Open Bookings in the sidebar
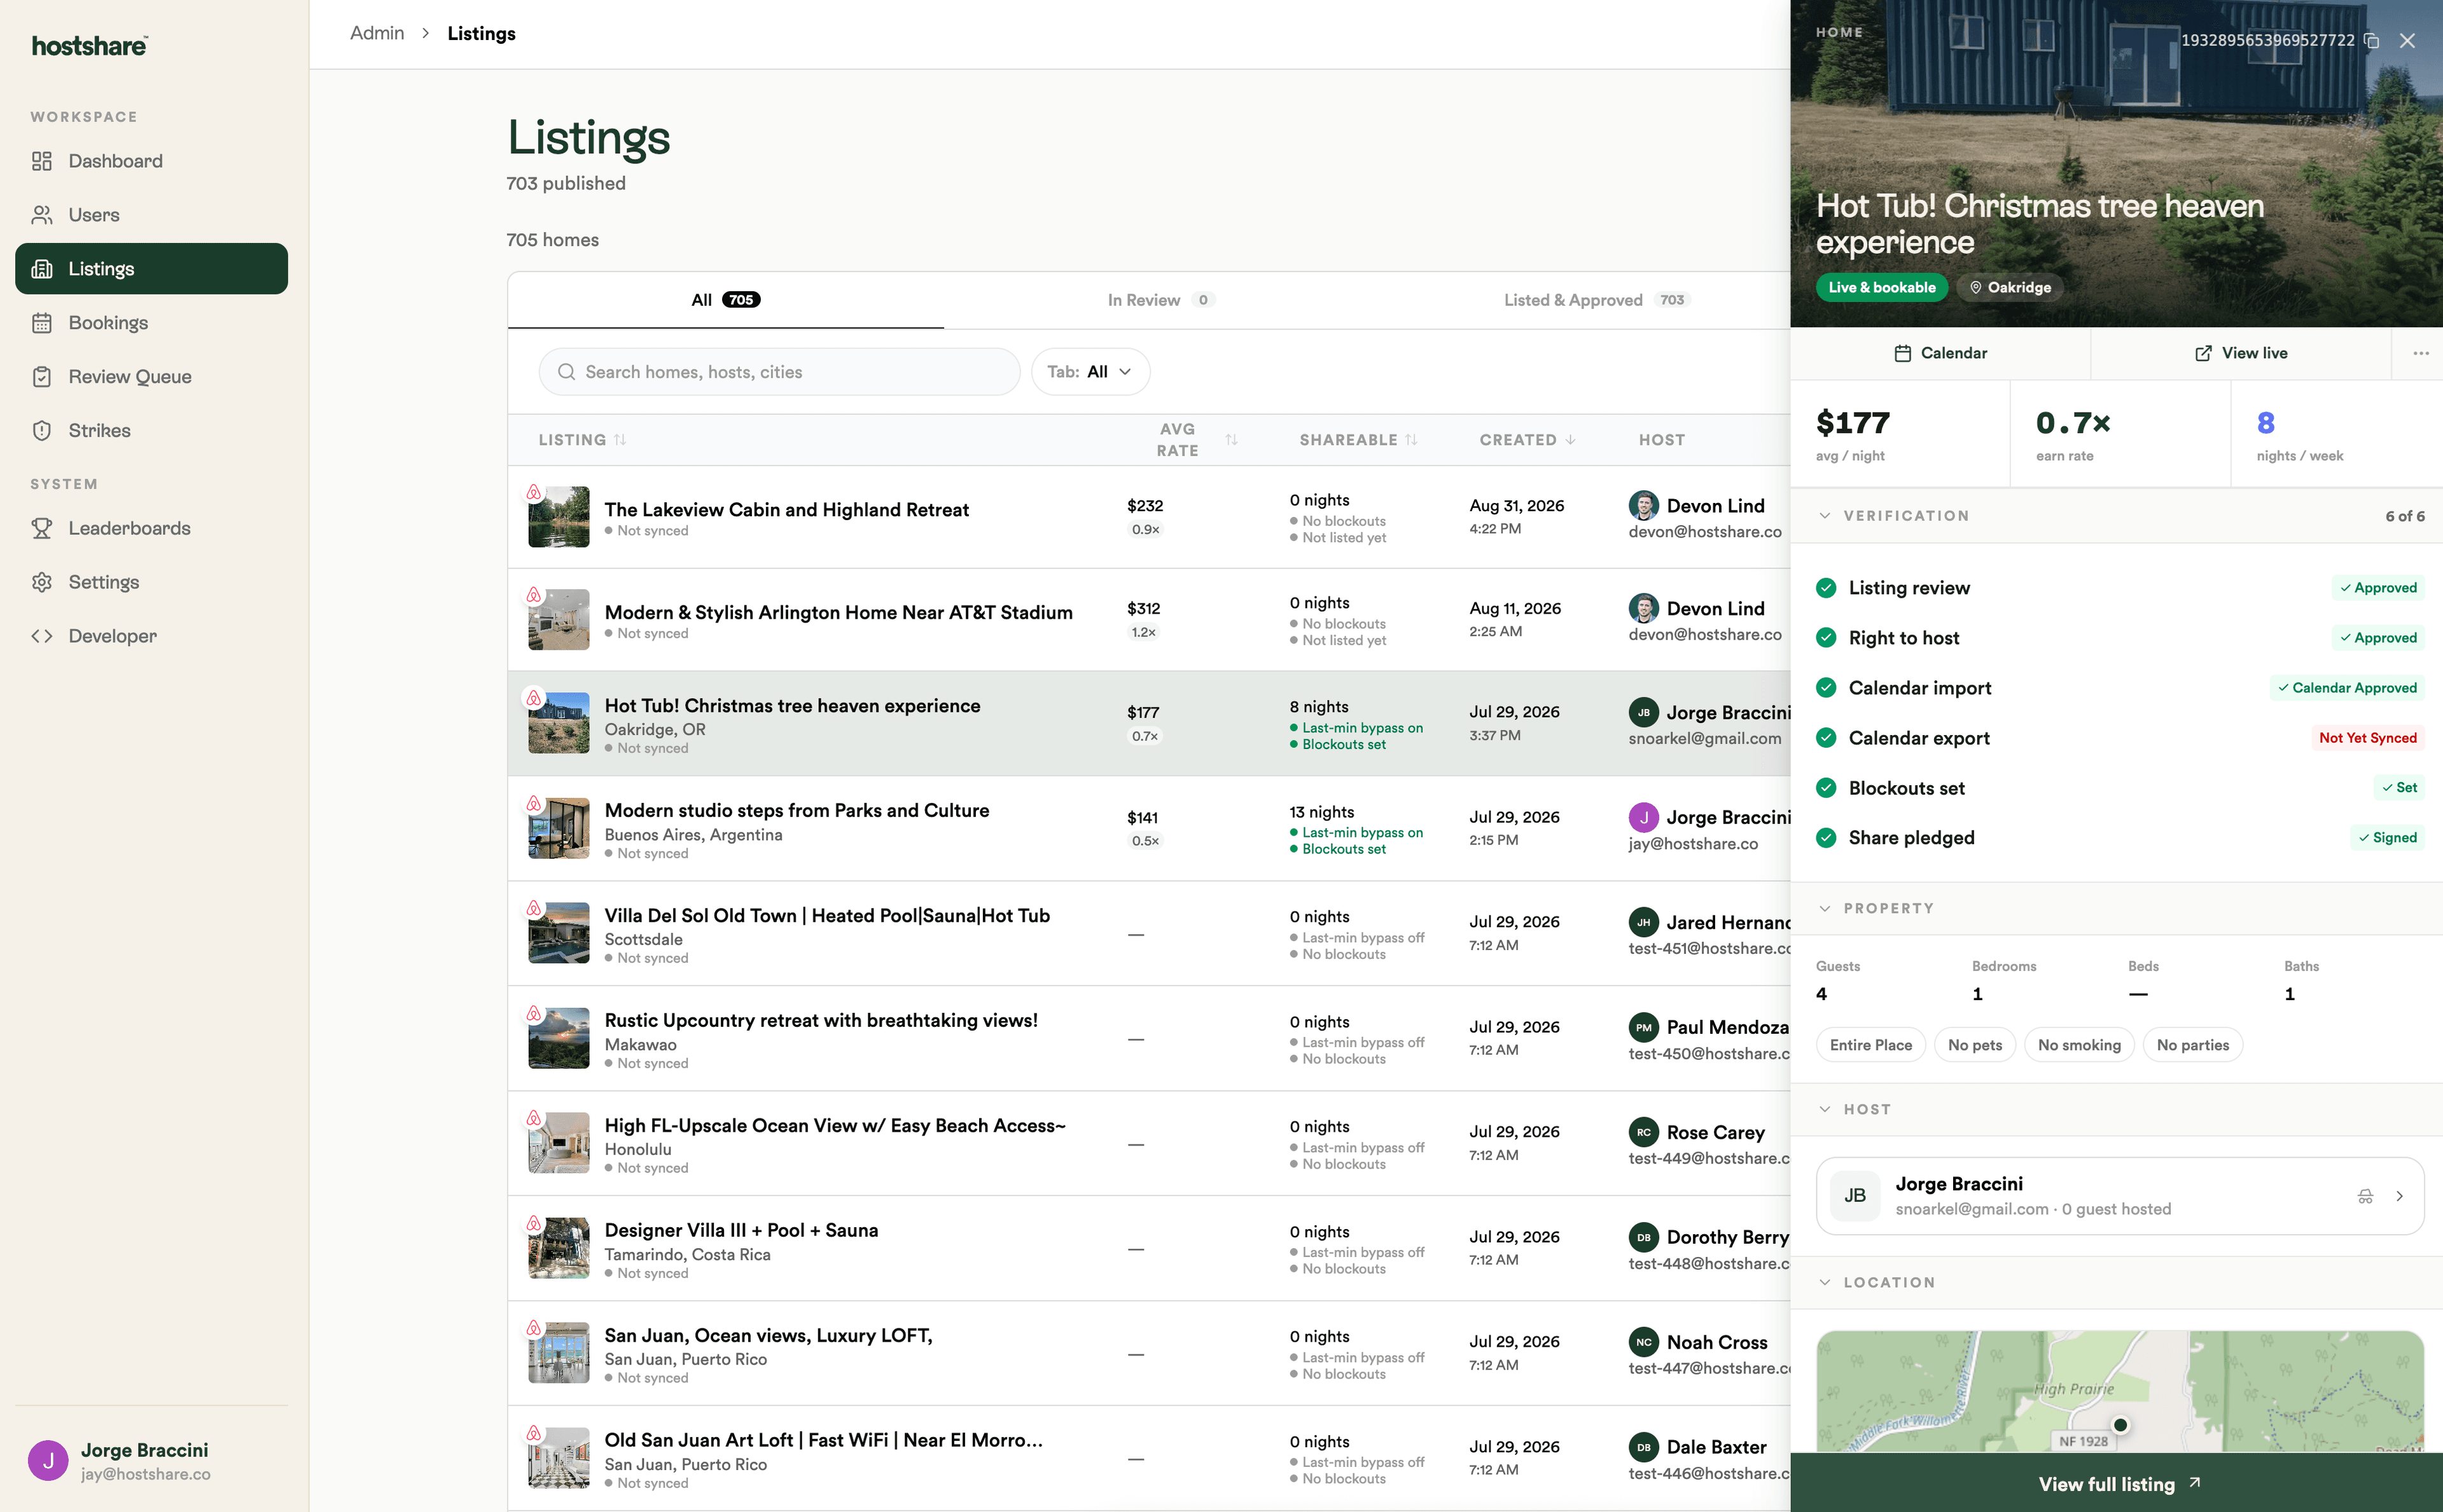The height and width of the screenshot is (1512, 2443). [x=151, y=323]
